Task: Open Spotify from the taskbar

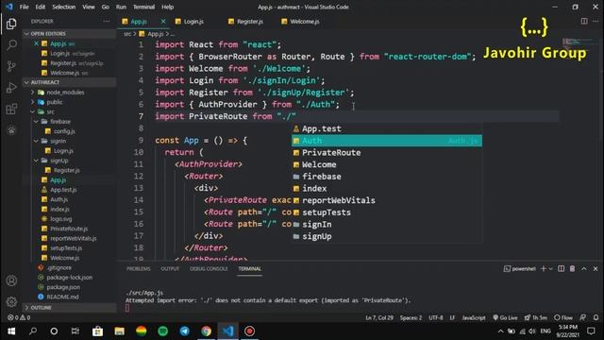Action: click(x=163, y=331)
